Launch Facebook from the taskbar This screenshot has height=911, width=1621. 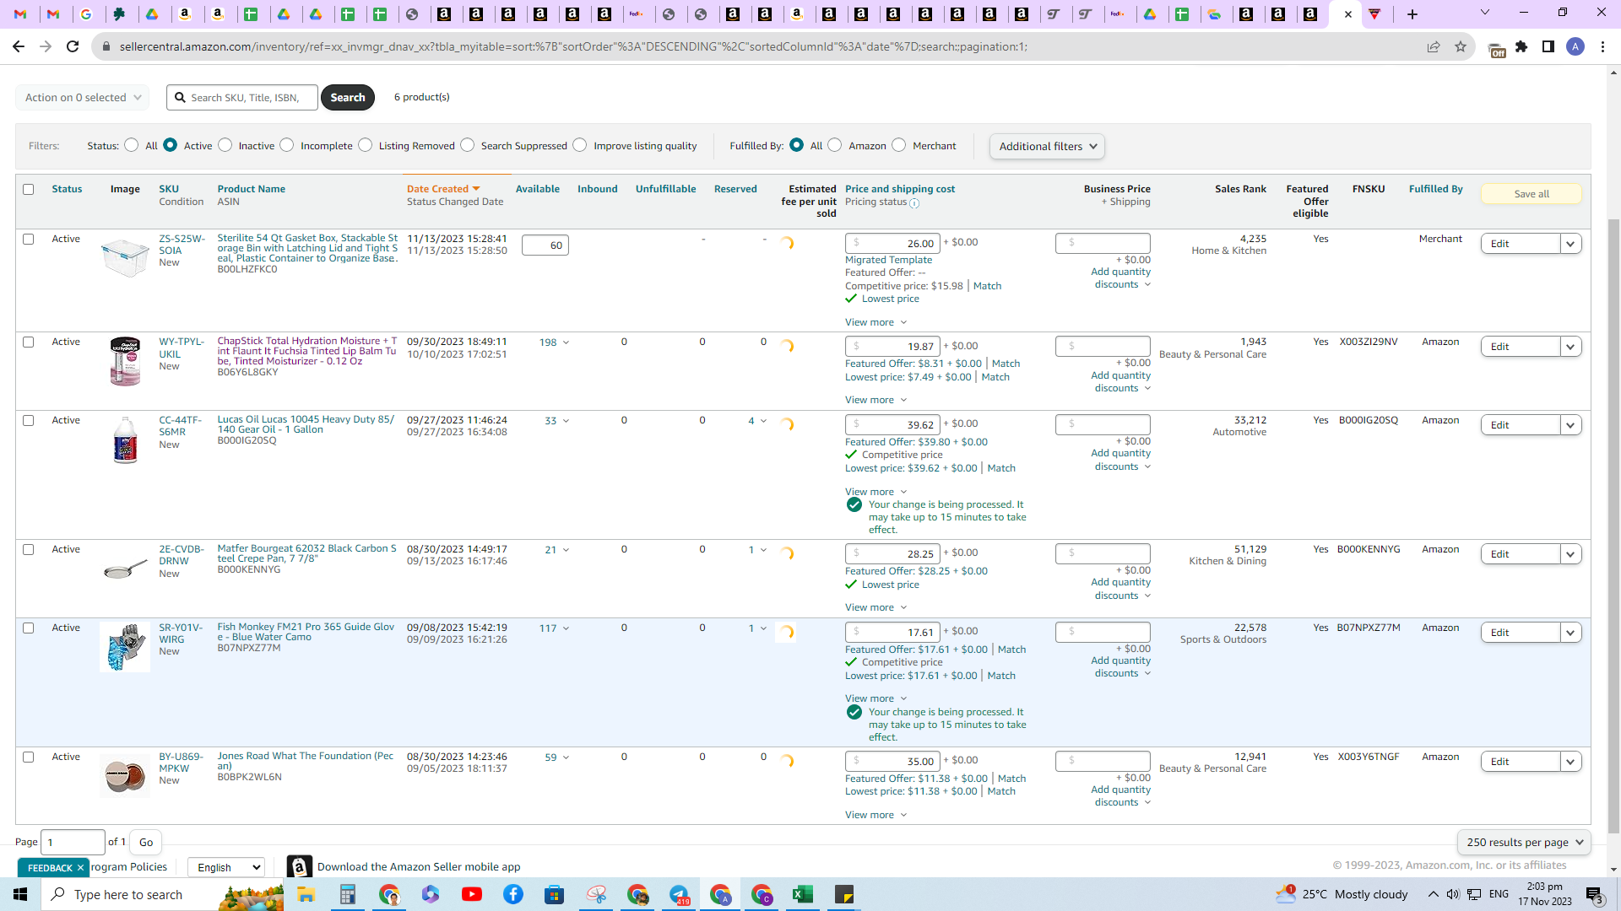click(x=513, y=894)
